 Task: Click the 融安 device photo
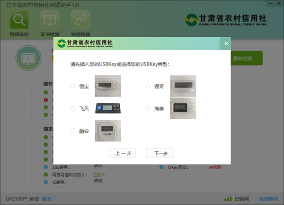click(x=108, y=131)
